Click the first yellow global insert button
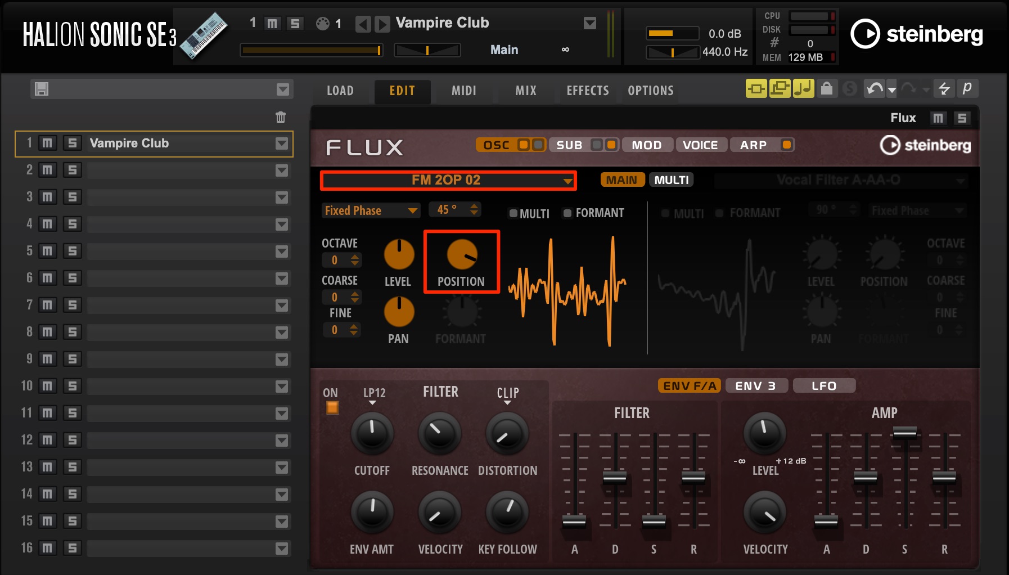The width and height of the screenshot is (1009, 575). [756, 88]
